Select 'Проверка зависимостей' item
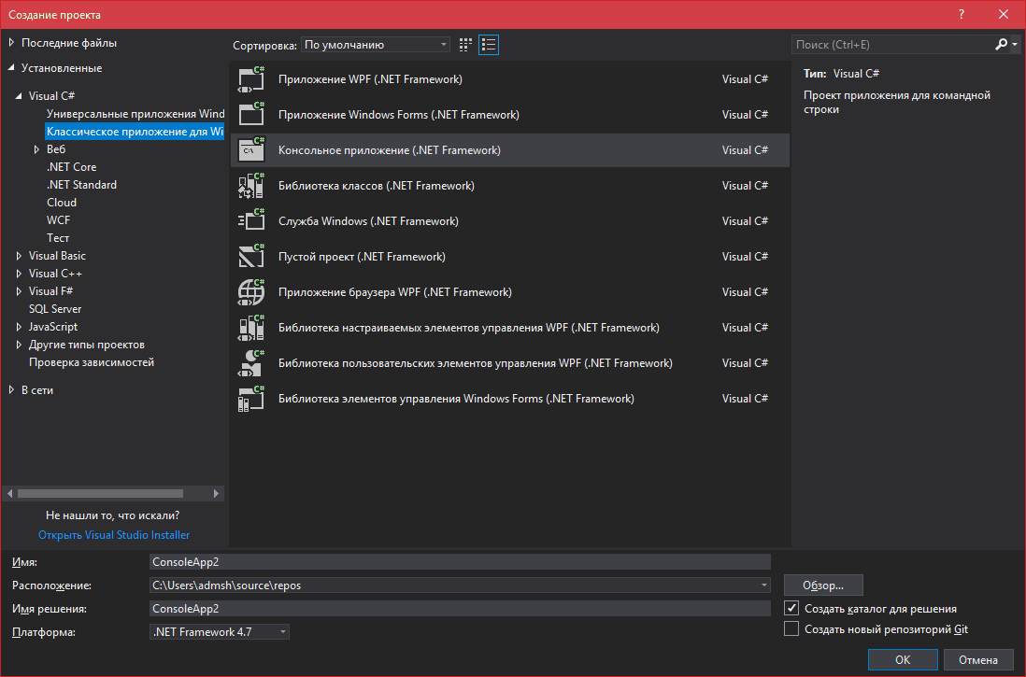This screenshot has height=677, width=1026. [x=92, y=361]
